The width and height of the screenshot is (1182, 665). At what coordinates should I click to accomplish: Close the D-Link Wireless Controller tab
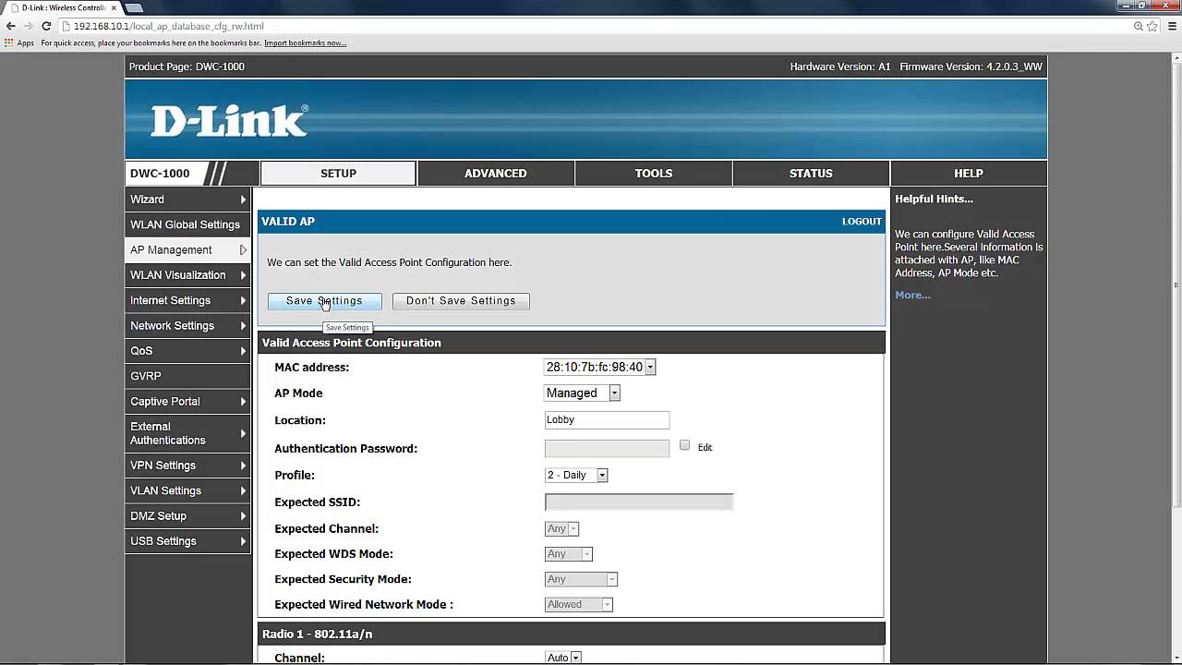pyautogui.click(x=114, y=7)
